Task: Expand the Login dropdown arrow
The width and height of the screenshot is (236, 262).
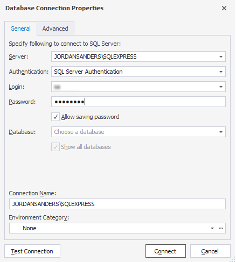Action: coord(221,87)
